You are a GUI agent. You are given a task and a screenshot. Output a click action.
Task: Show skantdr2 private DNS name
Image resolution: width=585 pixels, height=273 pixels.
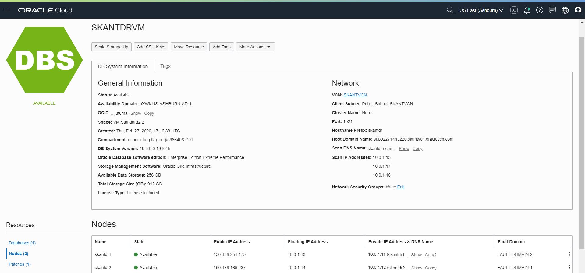pos(417,268)
